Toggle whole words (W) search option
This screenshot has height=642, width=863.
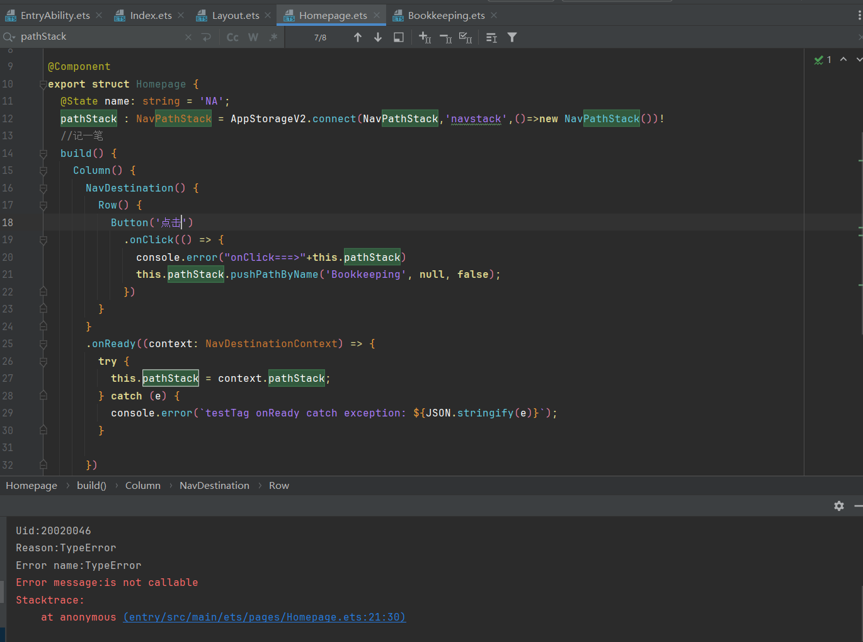253,37
